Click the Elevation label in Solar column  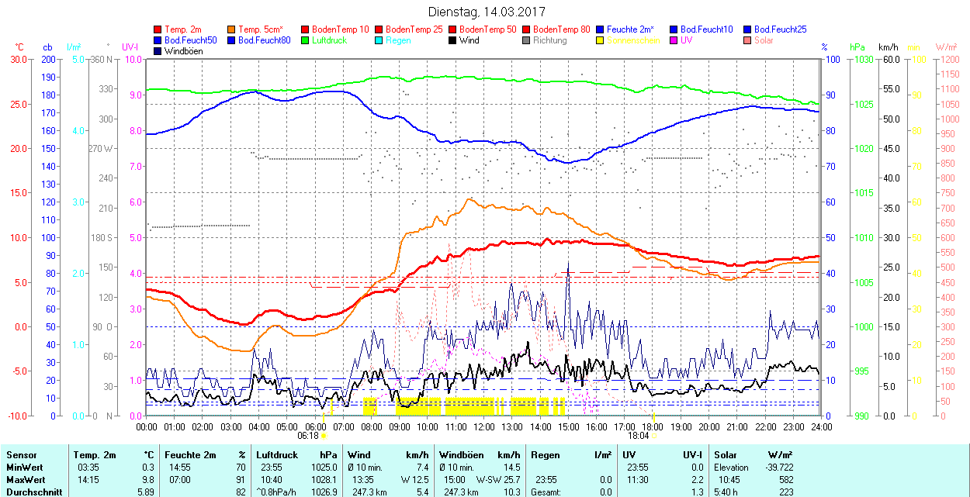732,468
